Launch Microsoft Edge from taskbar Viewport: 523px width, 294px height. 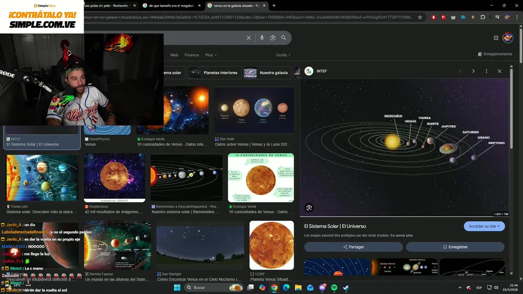286,287
